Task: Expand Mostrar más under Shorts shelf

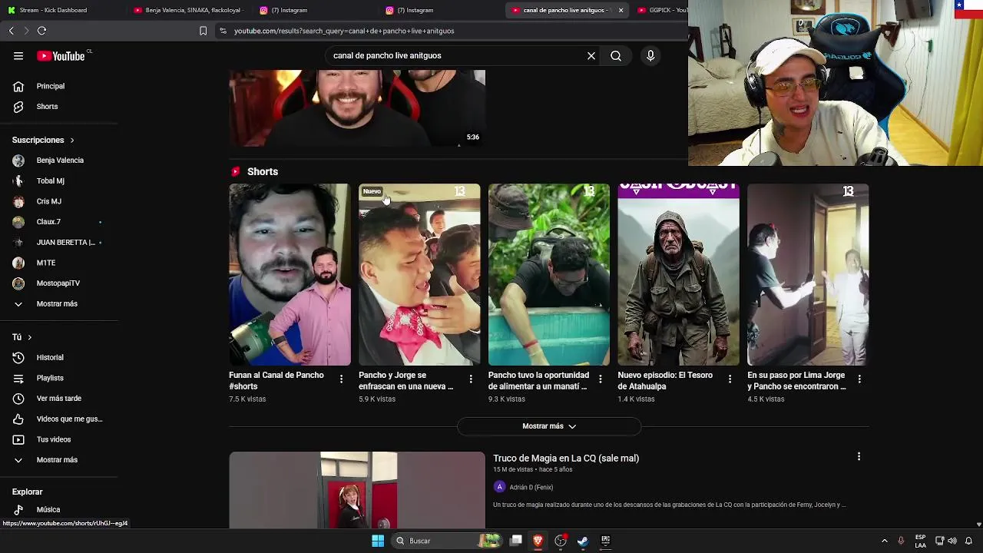Action: pos(549,426)
